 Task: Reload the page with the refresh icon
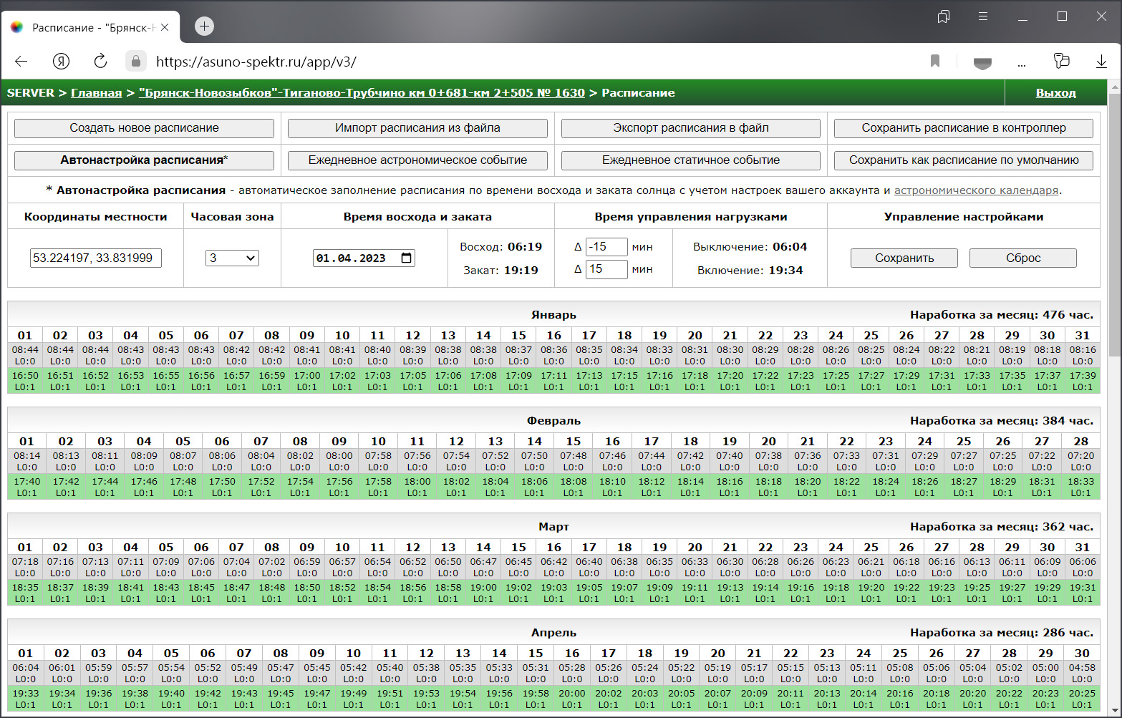pyautogui.click(x=100, y=62)
